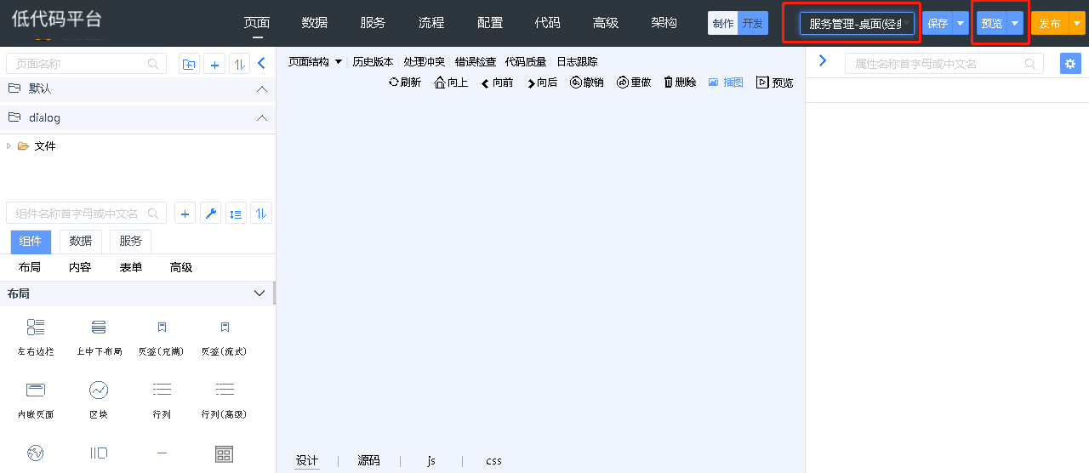The height and width of the screenshot is (473, 1089).
Task: Click the list-ordering icon next to the wrench
Action: click(x=236, y=214)
